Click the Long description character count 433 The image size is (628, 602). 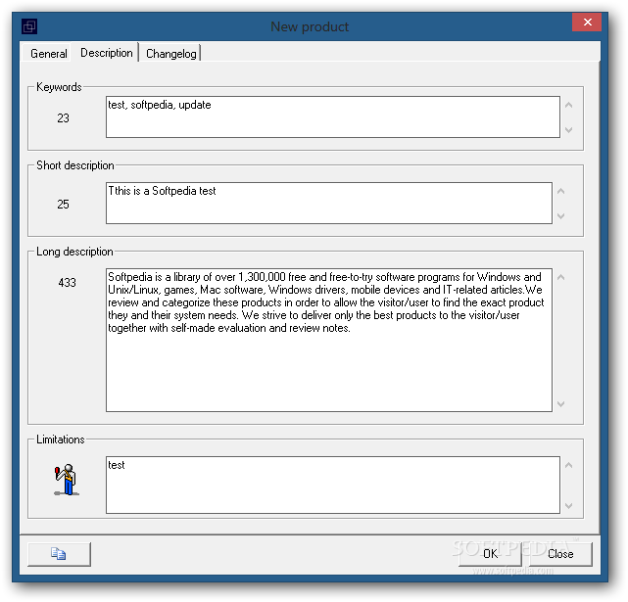pos(67,283)
